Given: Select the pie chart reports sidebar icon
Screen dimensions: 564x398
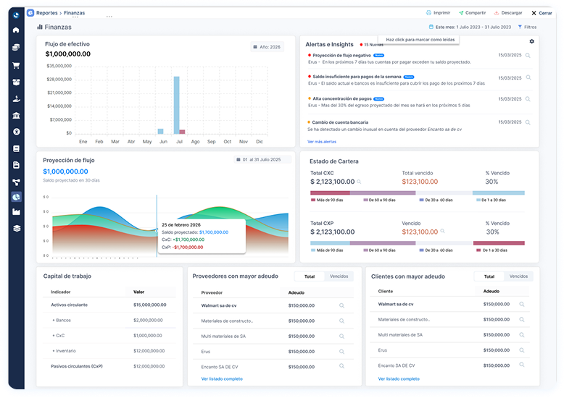Looking at the screenshot, I should 16,196.
